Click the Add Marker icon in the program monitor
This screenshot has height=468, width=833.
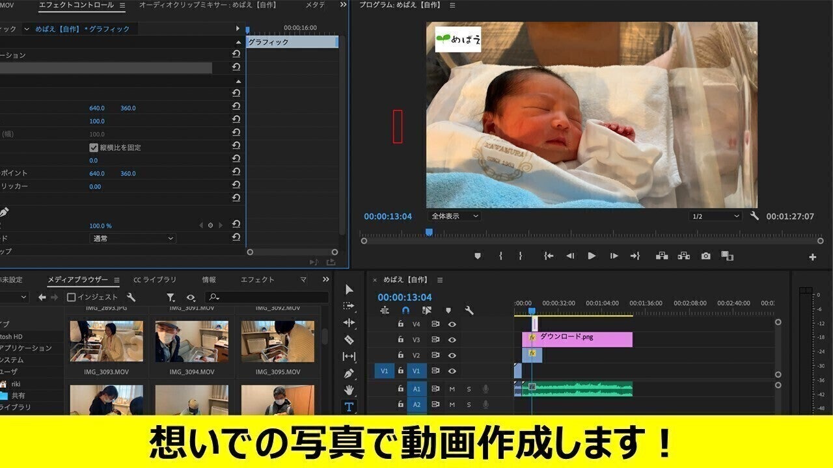(478, 256)
